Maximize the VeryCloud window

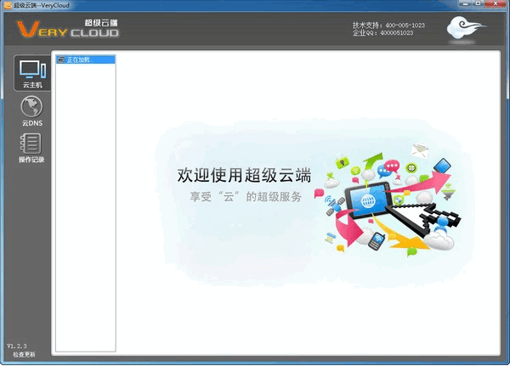pos(479,3)
